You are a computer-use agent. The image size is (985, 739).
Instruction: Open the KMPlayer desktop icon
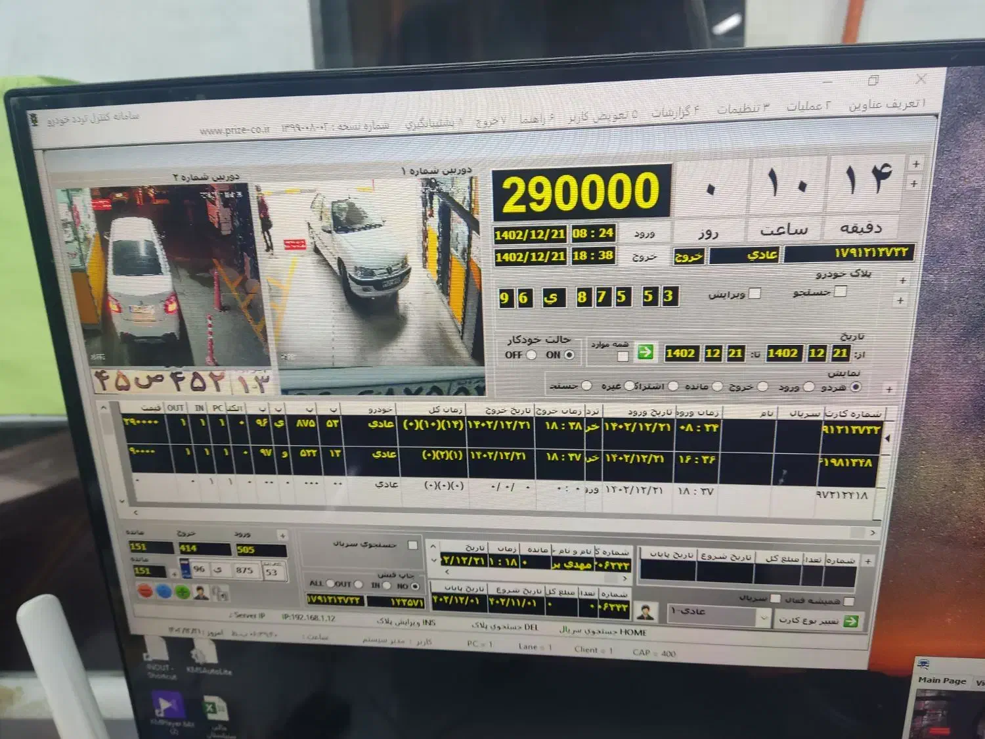(170, 711)
